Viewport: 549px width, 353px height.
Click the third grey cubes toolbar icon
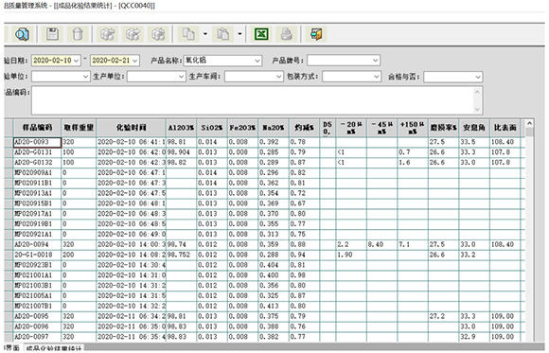tap(158, 34)
